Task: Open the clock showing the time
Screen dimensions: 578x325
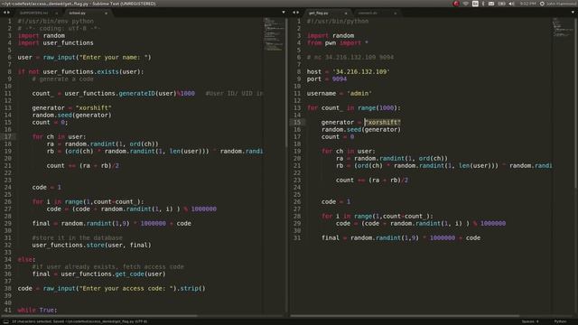Action: click(527, 4)
